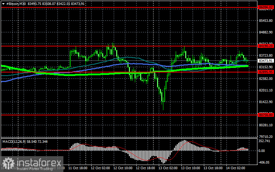Select the low price value 83422.55

(x=63, y=4)
